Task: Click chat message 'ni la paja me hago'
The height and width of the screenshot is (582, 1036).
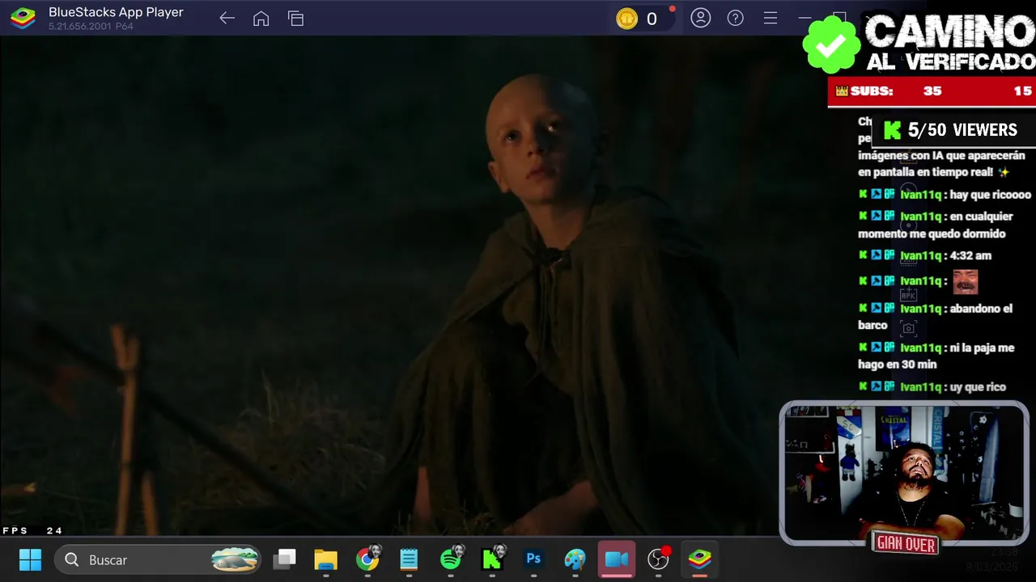Action: click(936, 356)
